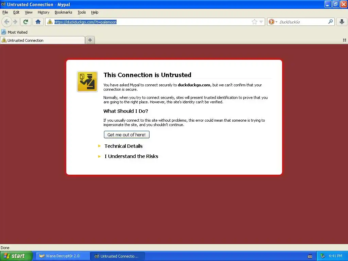Expand I Understand the Risks section
The width and height of the screenshot is (348, 261).
(x=131, y=156)
